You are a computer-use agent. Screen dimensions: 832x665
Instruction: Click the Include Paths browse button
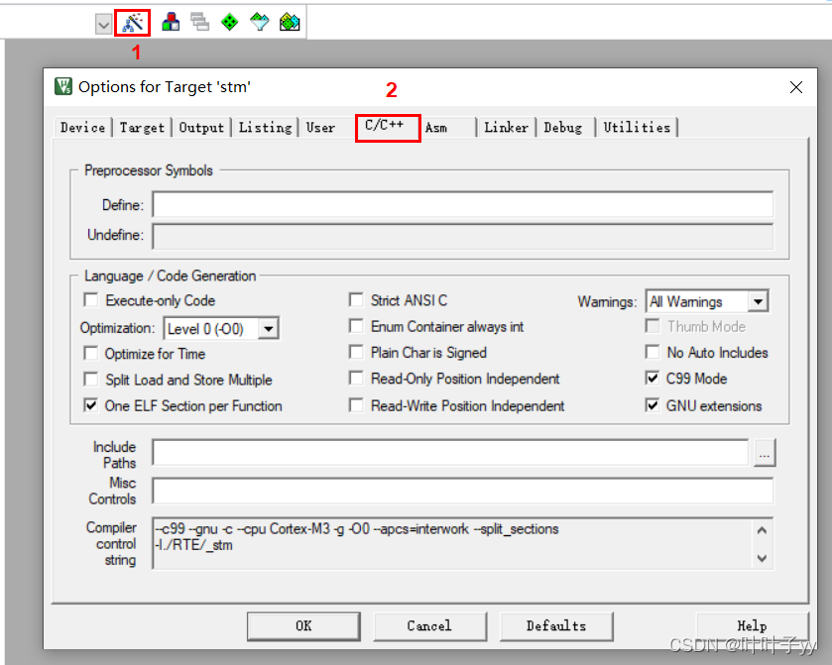pos(765,453)
